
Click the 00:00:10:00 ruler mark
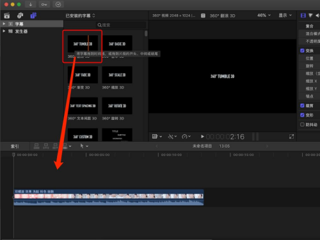(x=172, y=155)
